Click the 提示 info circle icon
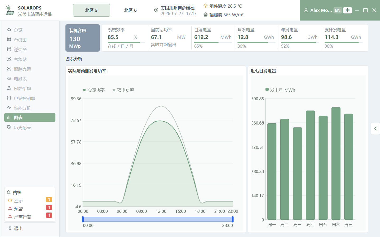 click(x=10, y=200)
